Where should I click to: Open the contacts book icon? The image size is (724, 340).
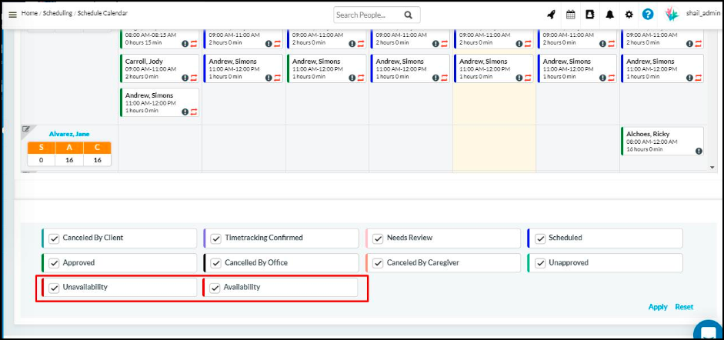tap(589, 15)
